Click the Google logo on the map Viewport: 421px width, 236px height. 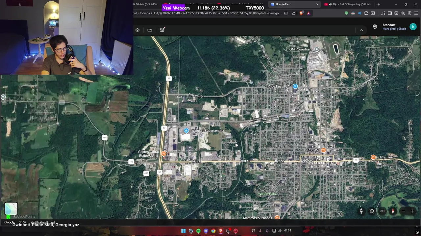coord(9,222)
